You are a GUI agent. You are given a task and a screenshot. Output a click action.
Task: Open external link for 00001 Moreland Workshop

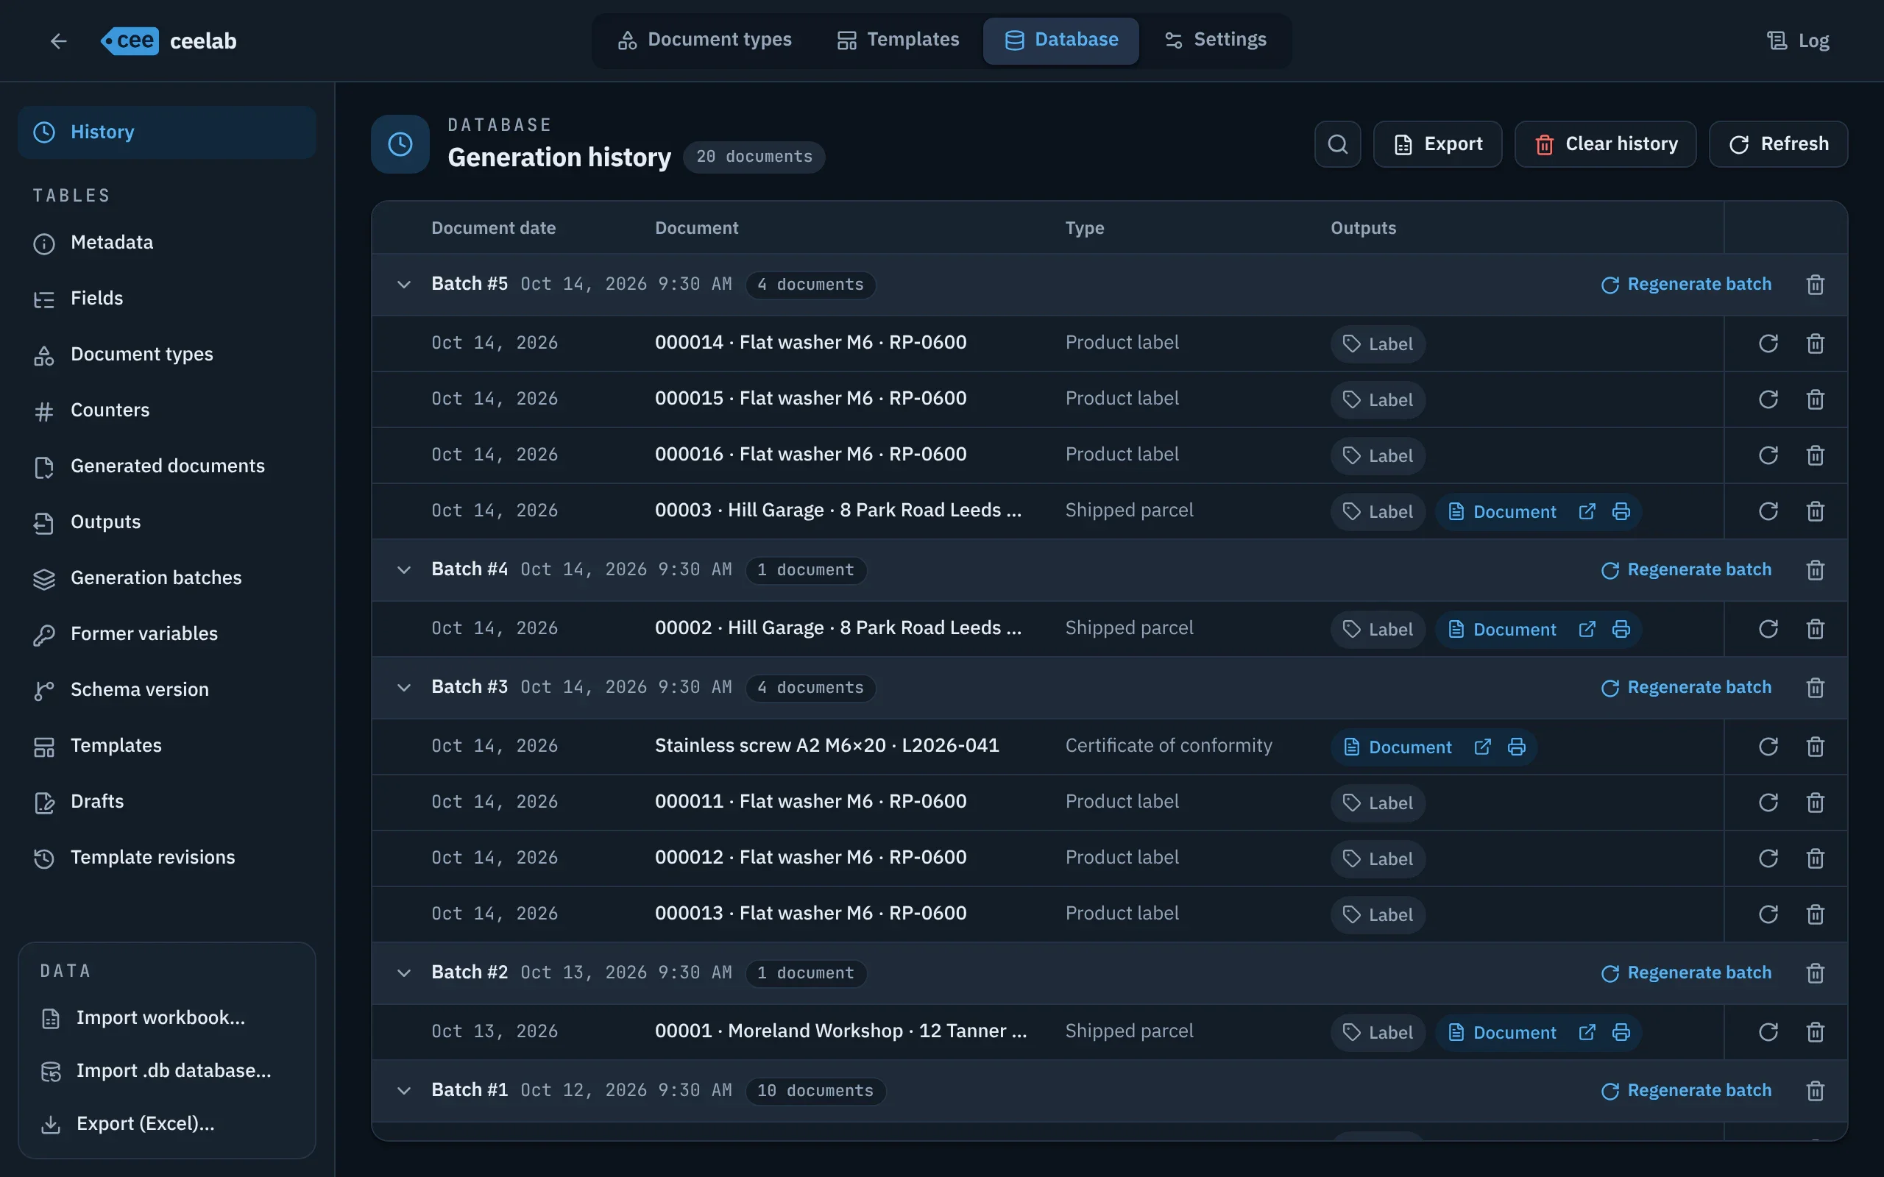[1587, 1032]
